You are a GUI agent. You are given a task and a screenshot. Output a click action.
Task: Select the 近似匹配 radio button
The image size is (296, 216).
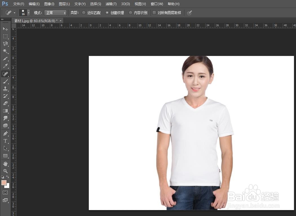click(84, 12)
